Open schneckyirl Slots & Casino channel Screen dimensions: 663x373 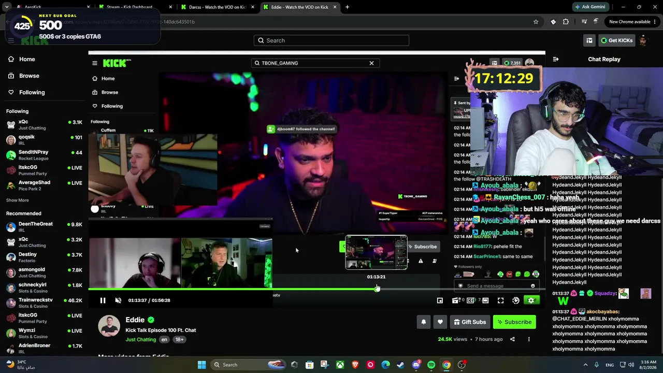tap(44, 288)
